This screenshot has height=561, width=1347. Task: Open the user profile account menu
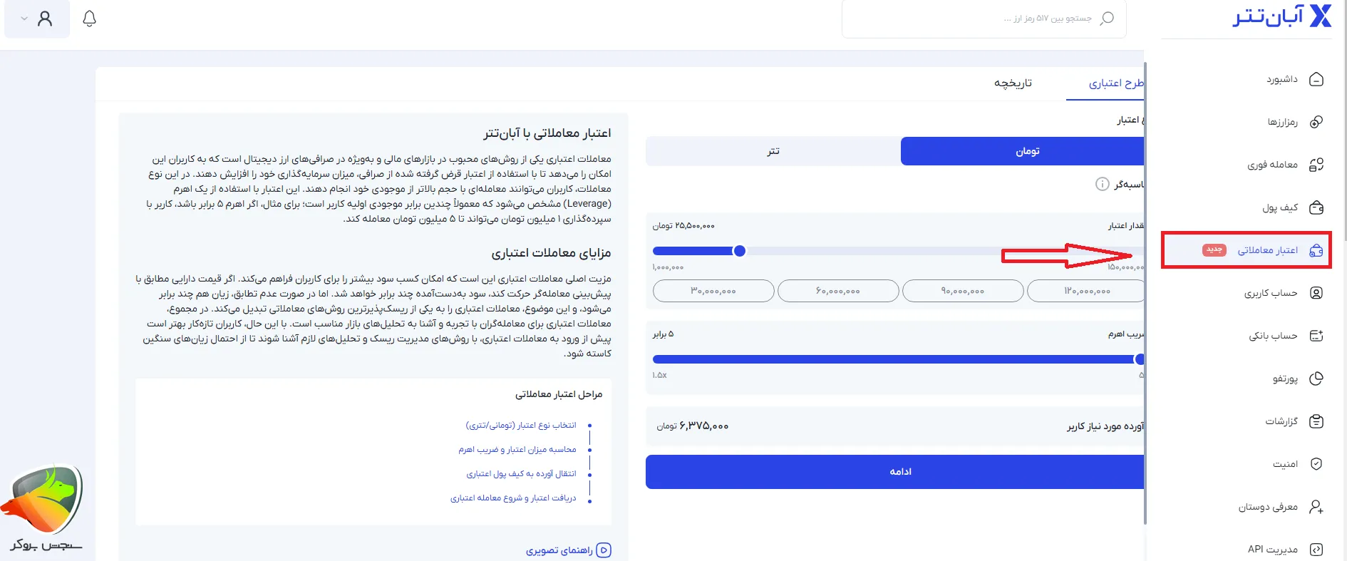tap(37, 19)
